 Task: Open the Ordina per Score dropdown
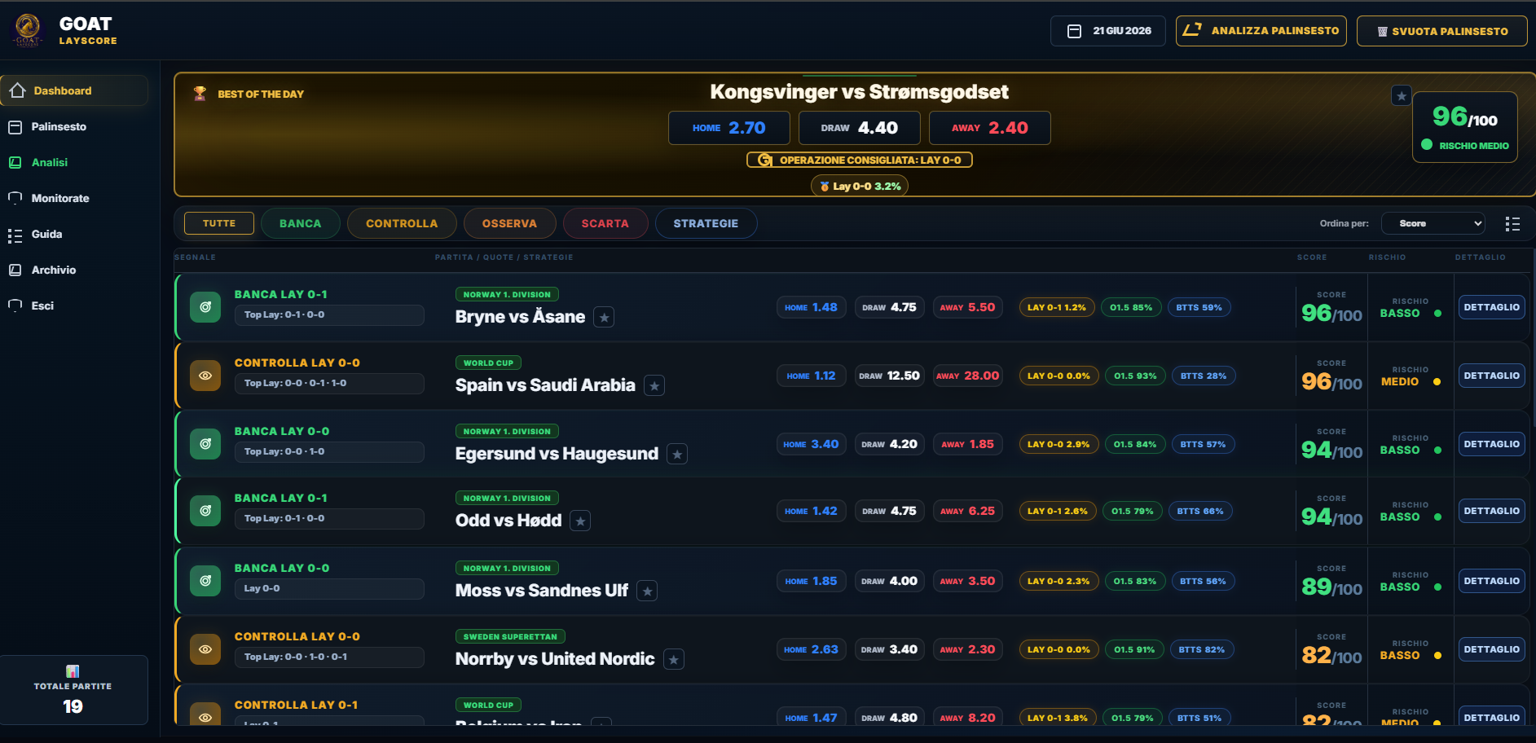(1433, 223)
